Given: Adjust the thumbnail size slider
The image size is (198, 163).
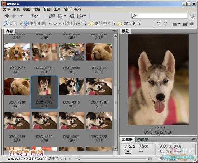Looking at the screenshot, I should (79, 159).
